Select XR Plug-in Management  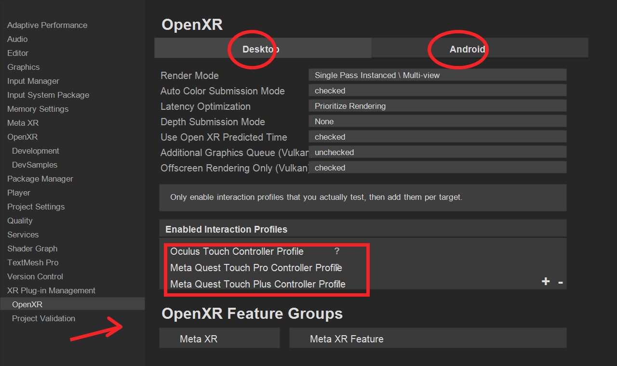51,290
